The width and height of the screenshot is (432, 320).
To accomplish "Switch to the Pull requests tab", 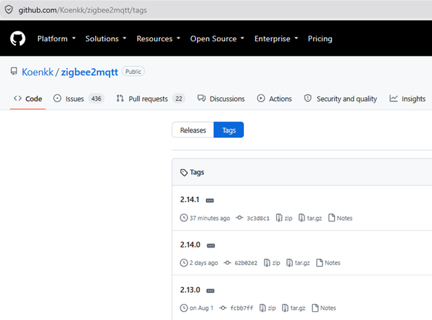I will [151, 99].
